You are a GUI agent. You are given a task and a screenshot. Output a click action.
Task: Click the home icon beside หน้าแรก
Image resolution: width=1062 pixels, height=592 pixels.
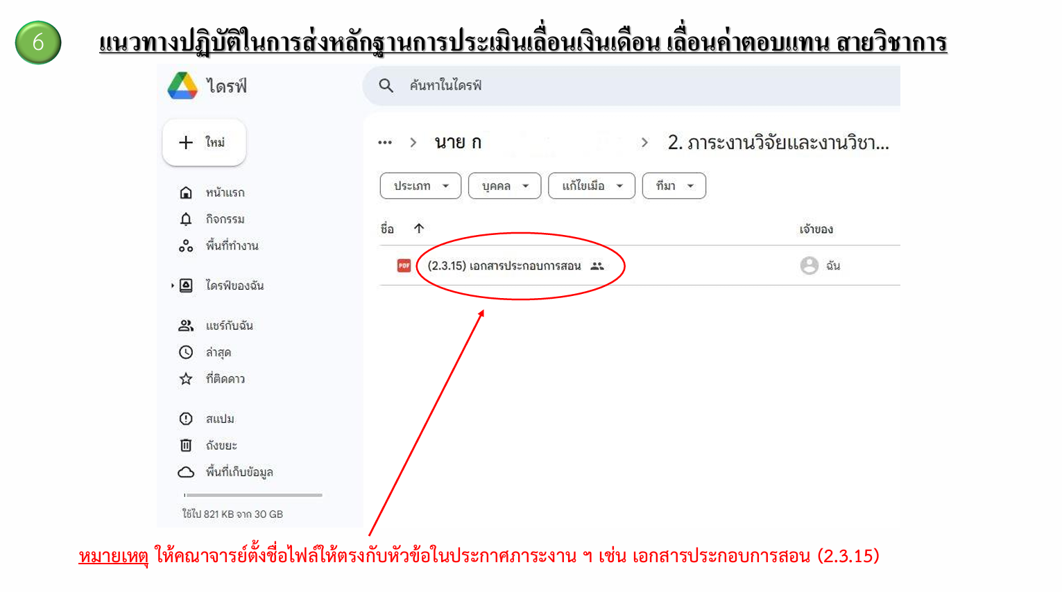[186, 193]
